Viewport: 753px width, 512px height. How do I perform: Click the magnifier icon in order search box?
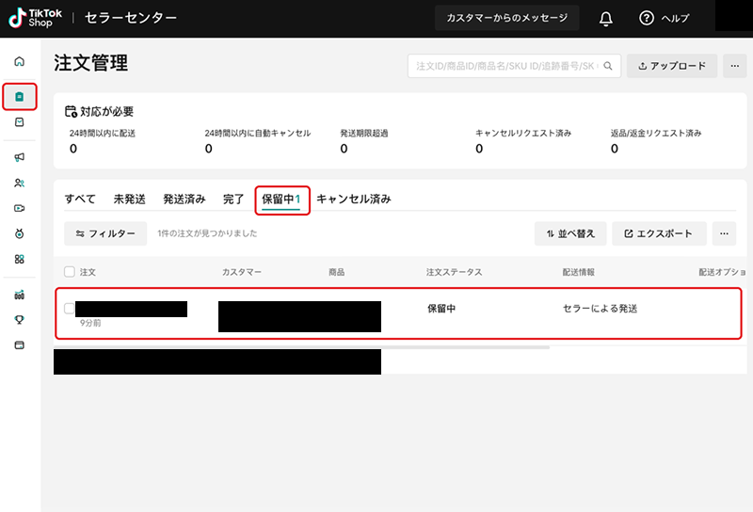click(608, 66)
